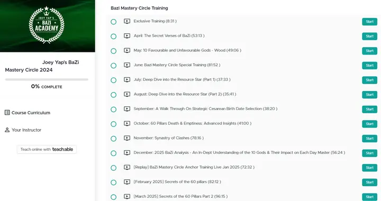Start July Deep Dive Resource Star Part 1
This screenshot has width=381, height=201.
(369, 80)
